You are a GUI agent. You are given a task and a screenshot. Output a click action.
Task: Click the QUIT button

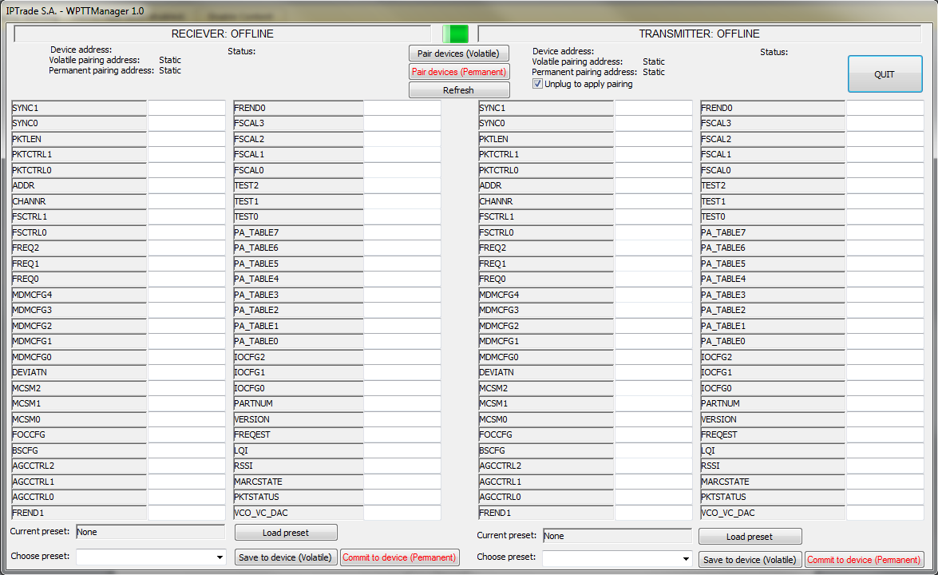[x=885, y=74]
